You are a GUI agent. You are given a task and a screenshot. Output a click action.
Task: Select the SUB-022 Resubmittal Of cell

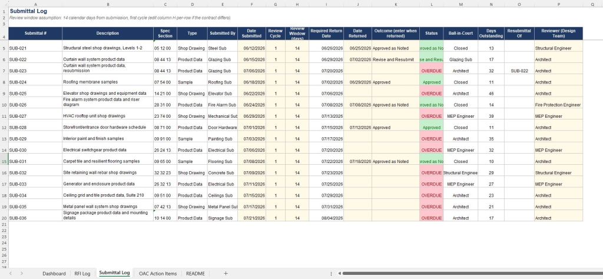coord(519,71)
